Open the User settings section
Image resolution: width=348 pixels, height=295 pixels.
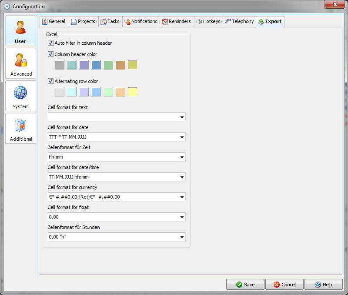pos(20,30)
